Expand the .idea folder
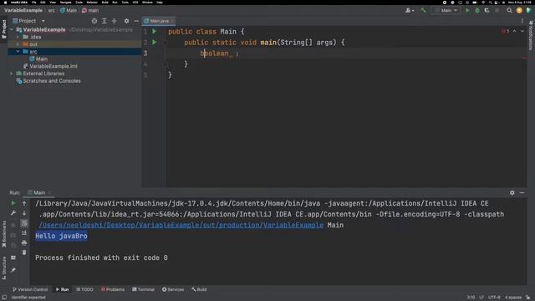Image resolution: width=535 pixels, height=301 pixels. point(18,37)
